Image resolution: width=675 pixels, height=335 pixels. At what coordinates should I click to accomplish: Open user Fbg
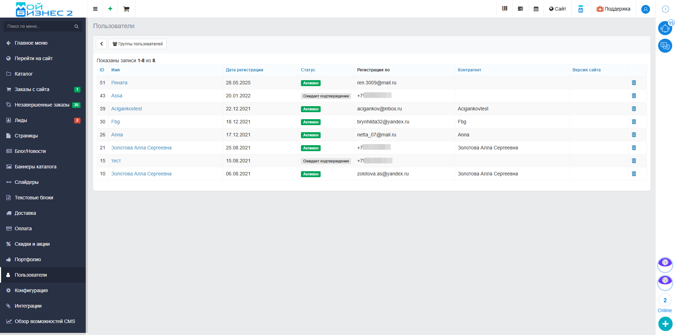click(115, 122)
